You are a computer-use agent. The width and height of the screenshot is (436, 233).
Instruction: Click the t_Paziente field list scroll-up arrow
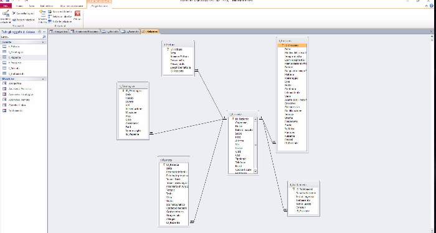click(255, 119)
